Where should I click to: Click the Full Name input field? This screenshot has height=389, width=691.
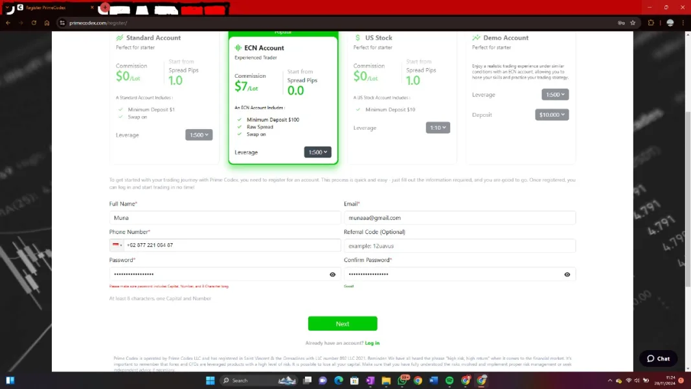(225, 218)
